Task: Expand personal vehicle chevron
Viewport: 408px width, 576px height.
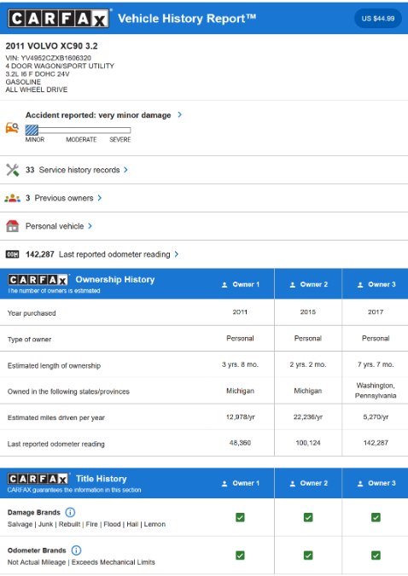Action: pos(90,226)
